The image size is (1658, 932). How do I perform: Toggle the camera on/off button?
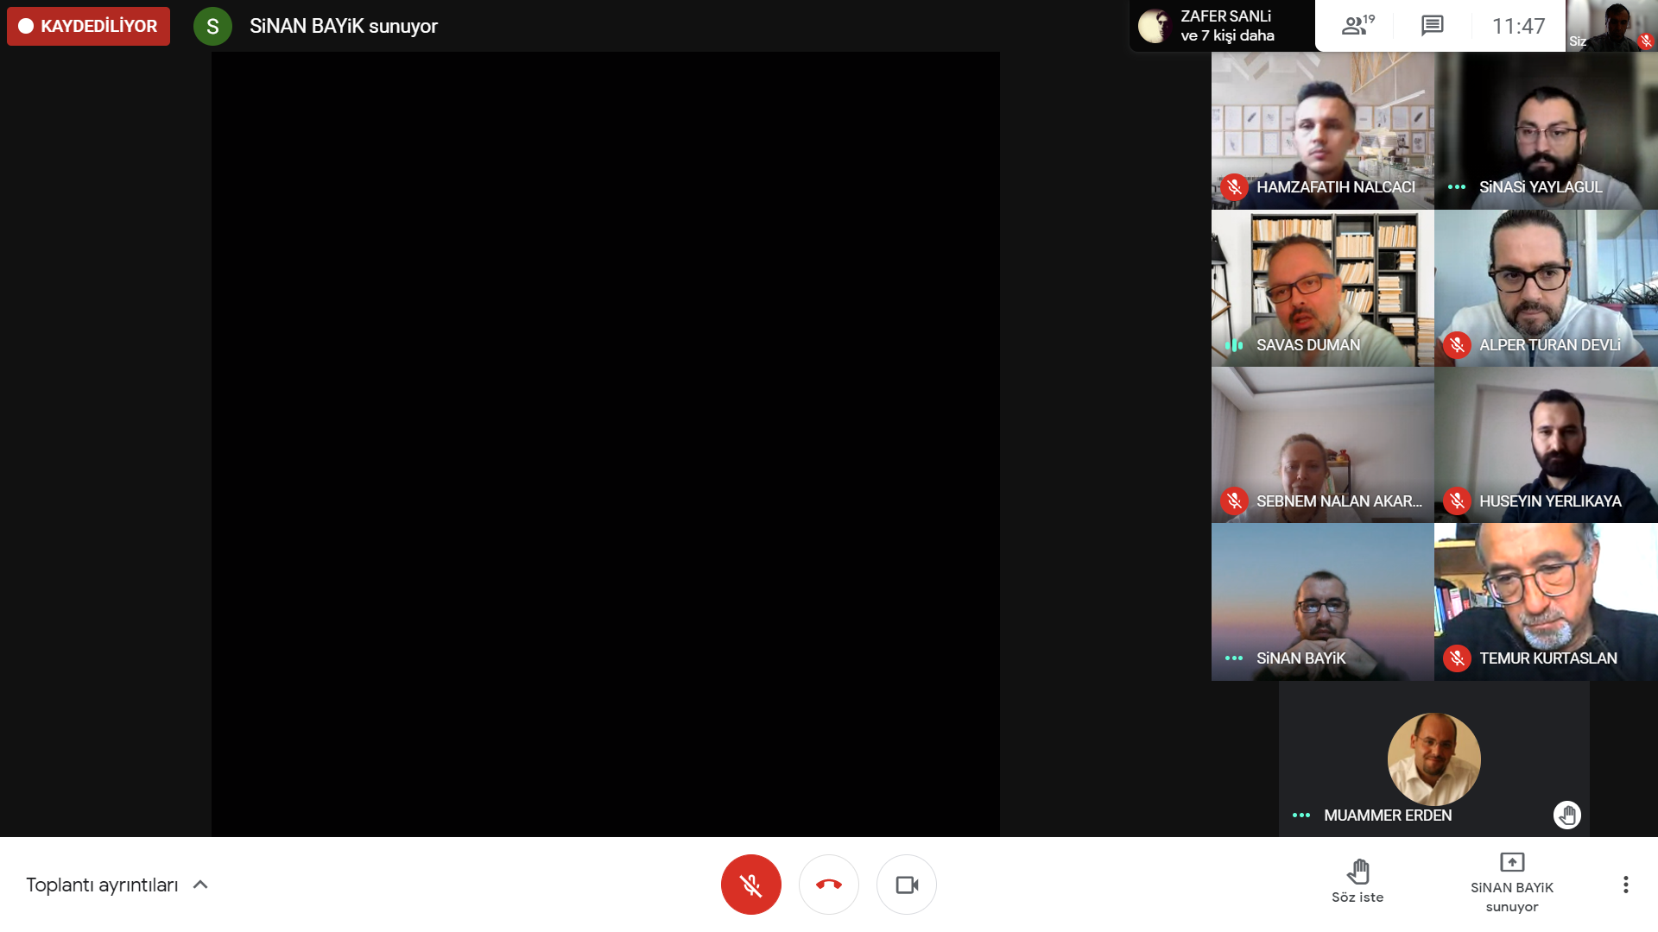pos(906,885)
